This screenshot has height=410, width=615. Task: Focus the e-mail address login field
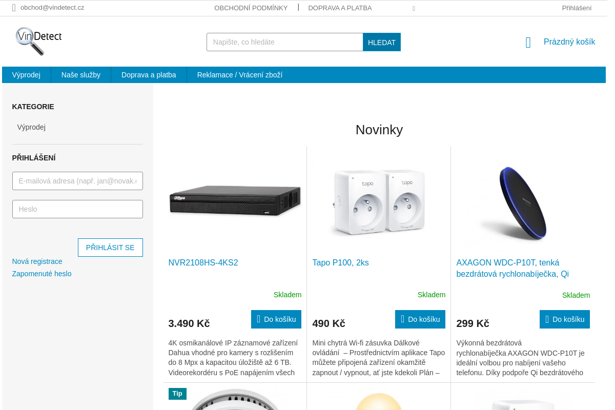click(77, 181)
